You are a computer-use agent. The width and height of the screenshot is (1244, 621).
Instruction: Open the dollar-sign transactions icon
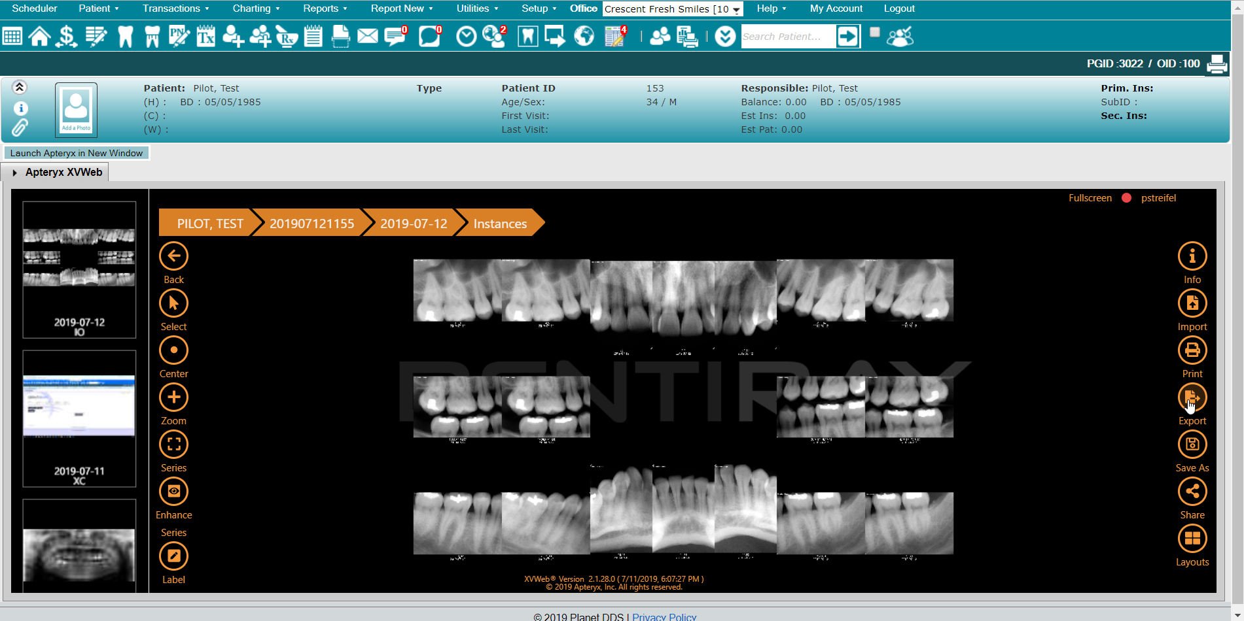(66, 36)
